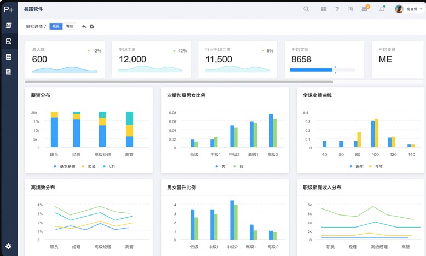The image size is (426, 256).
Task: Click the 审批详情 breadcrumb link
Action: [x=34, y=26]
